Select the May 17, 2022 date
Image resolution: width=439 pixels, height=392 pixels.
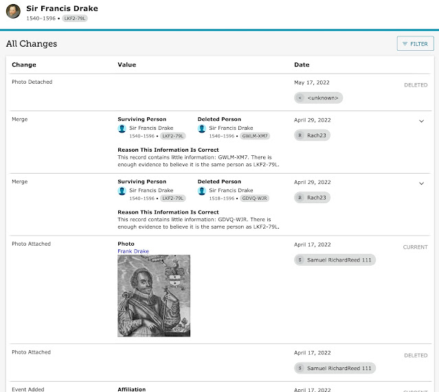312,82
